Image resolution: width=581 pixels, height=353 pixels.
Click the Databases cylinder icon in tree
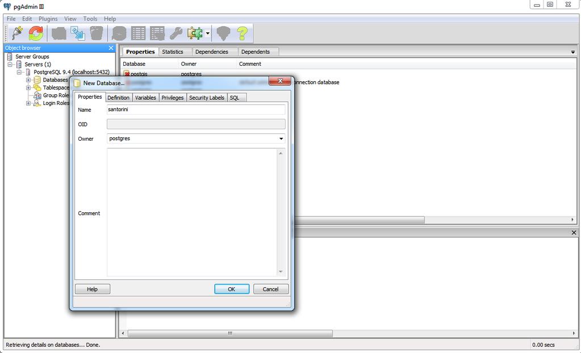coord(37,79)
